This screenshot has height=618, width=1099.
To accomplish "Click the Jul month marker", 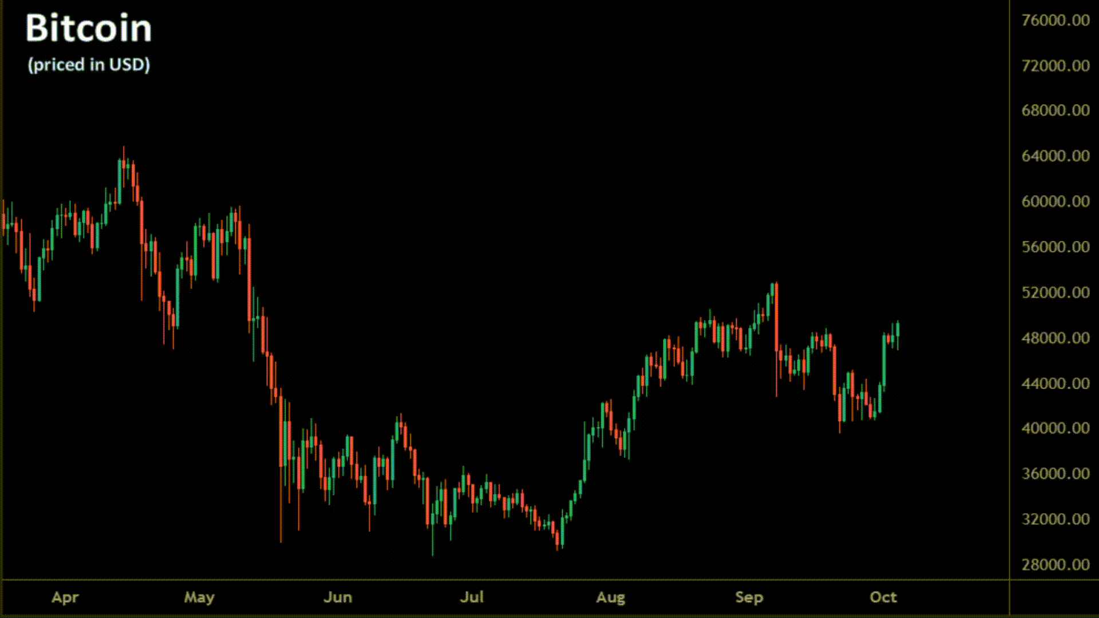I will pyautogui.click(x=472, y=597).
